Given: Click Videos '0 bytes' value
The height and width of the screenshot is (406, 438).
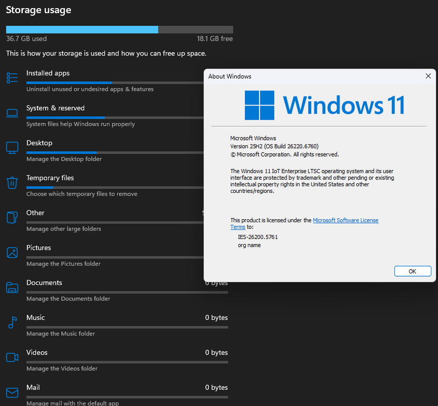Looking at the screenshot, I should (216, 353).
